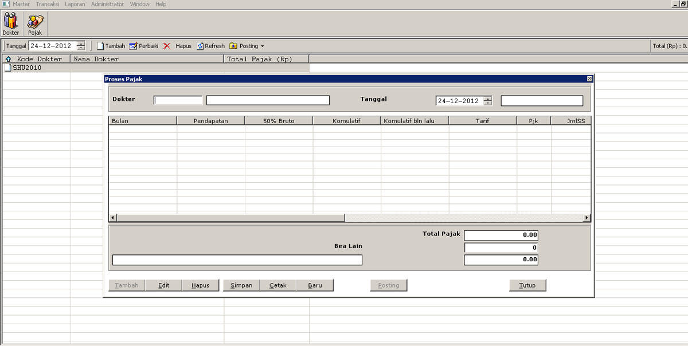Open the Help menu
The image size is (688, 346).
point(161,4)
